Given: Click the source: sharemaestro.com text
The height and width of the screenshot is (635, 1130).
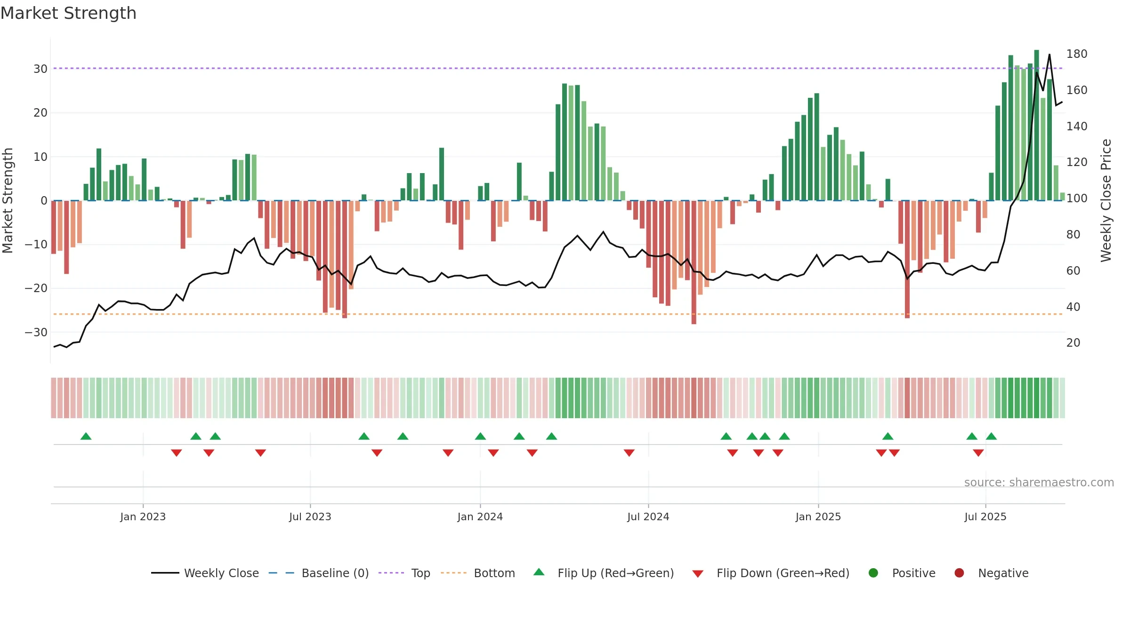Looking at the screenshot, I should point(1039,483).
